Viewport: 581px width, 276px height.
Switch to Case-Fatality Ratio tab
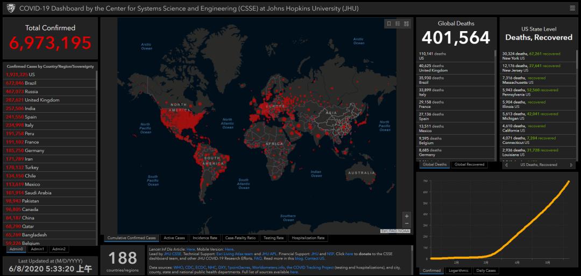tap(240, 238)
